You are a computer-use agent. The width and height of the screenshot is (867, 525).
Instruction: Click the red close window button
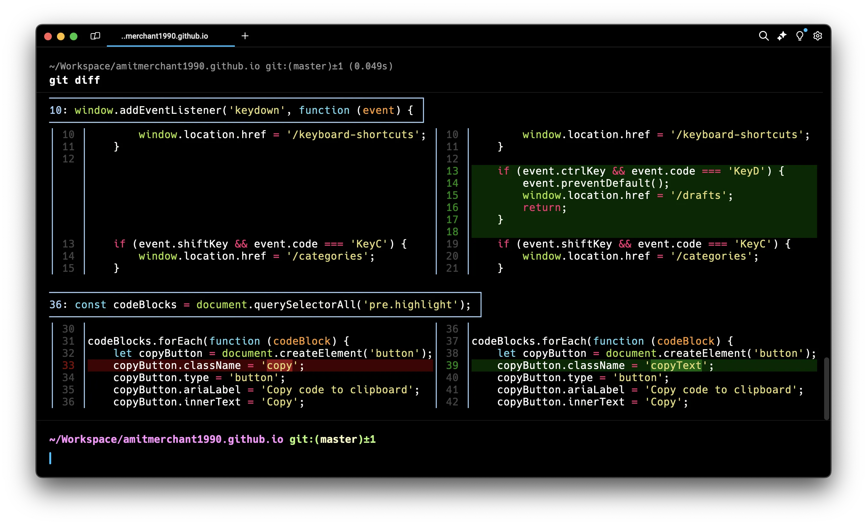click(48, 36)
